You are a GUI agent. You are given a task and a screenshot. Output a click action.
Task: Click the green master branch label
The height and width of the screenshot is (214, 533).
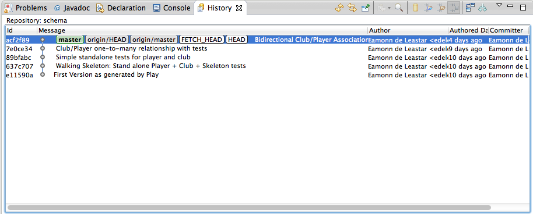coord(70,40)
